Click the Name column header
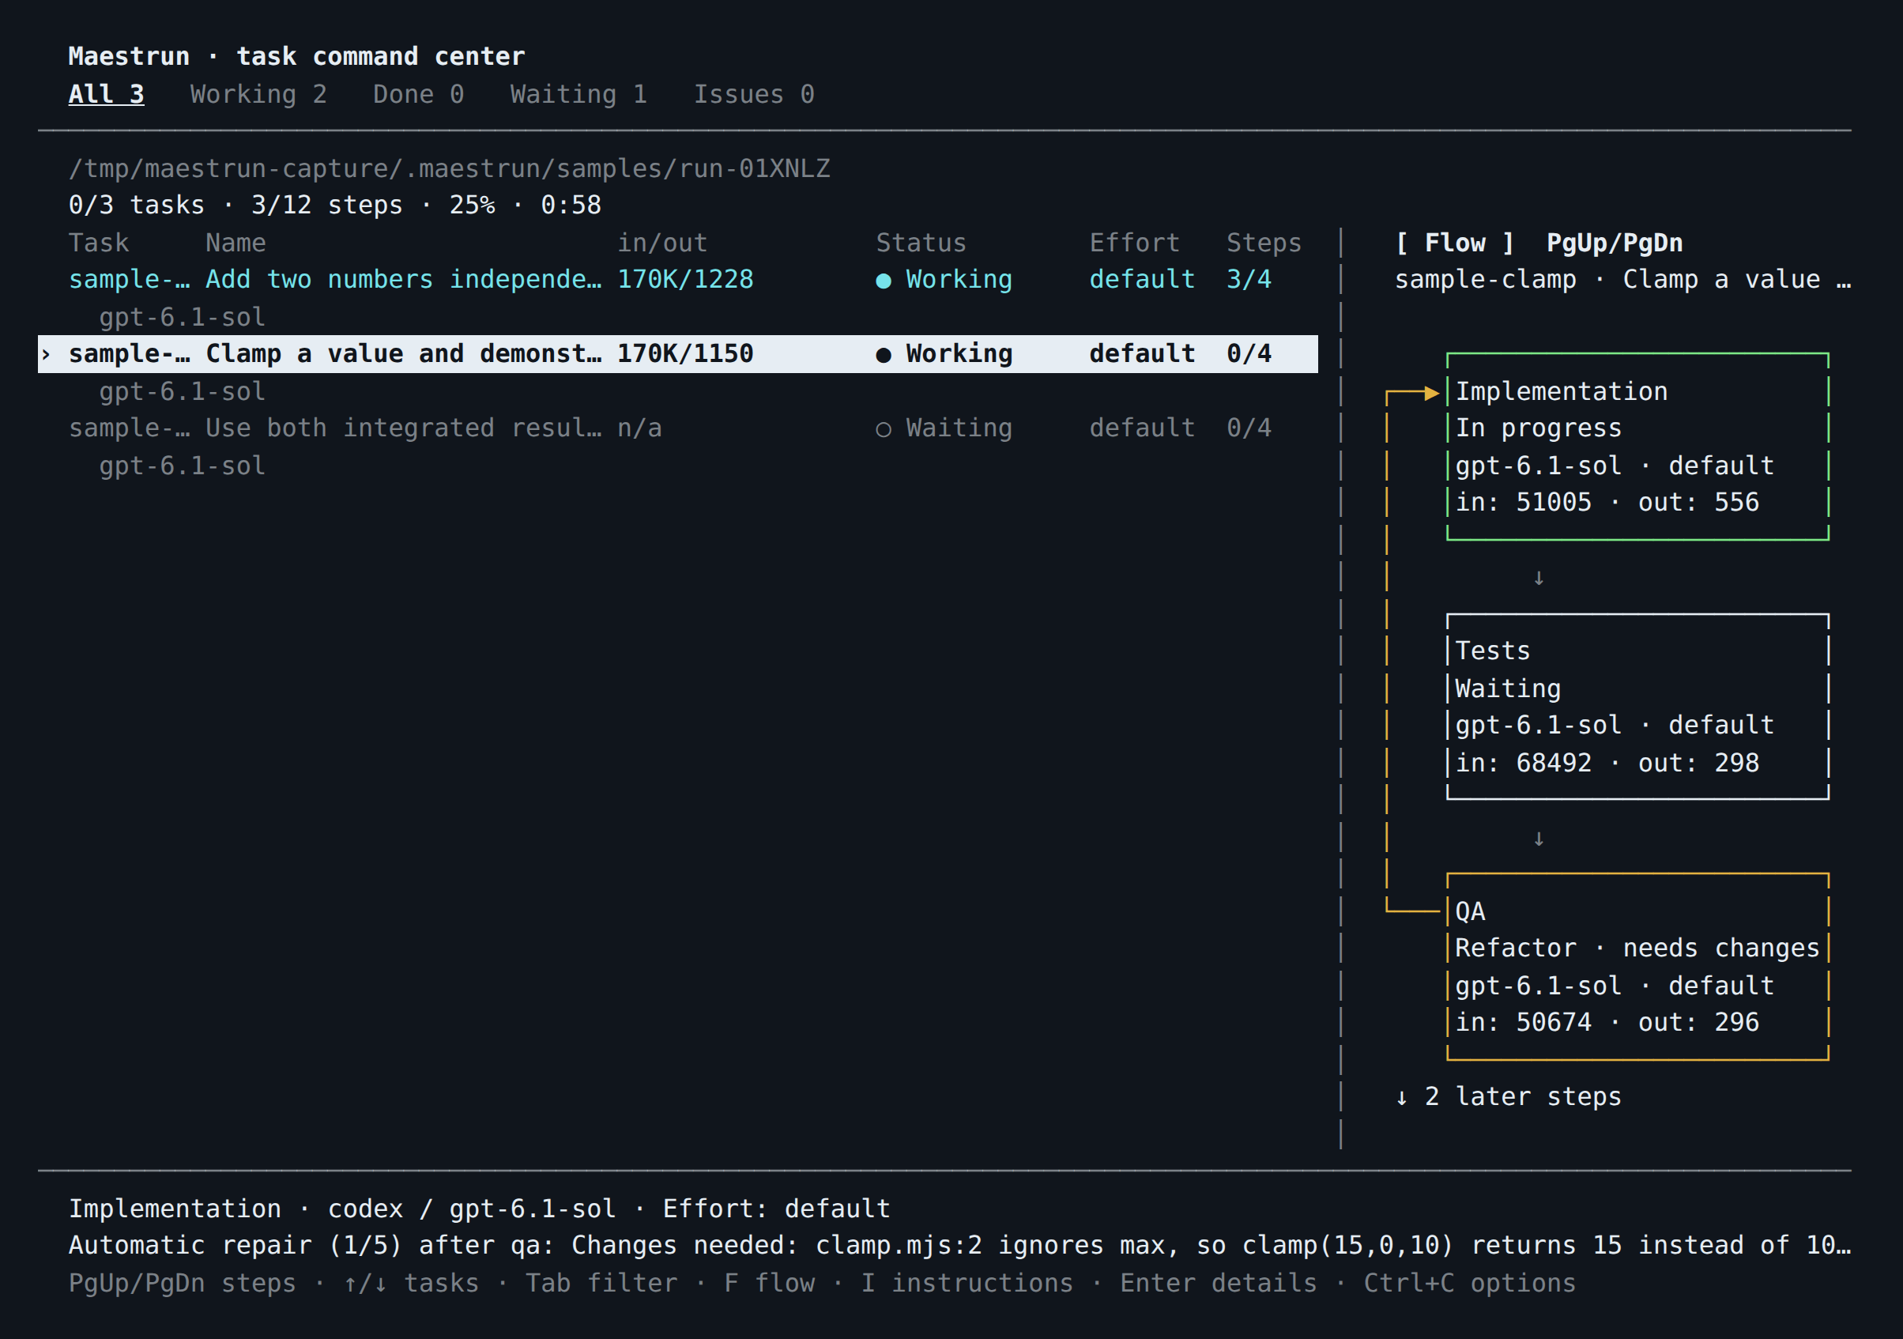 click(x=236, y=243)
